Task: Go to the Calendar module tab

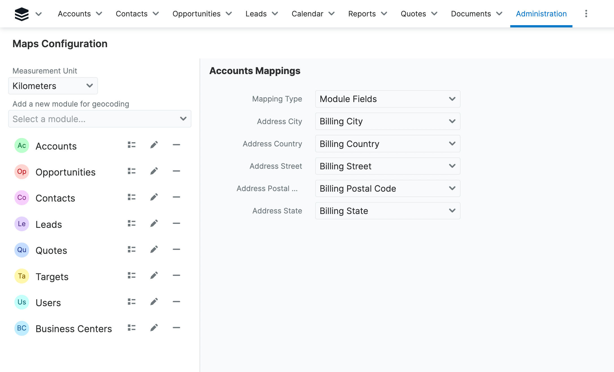Action: tap(307, 14)
